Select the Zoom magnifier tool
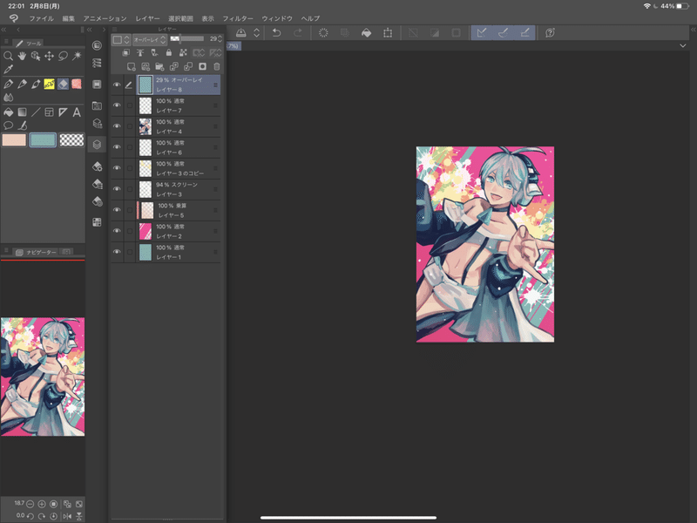Screen dimensions: 697x523 pos(8,56)
